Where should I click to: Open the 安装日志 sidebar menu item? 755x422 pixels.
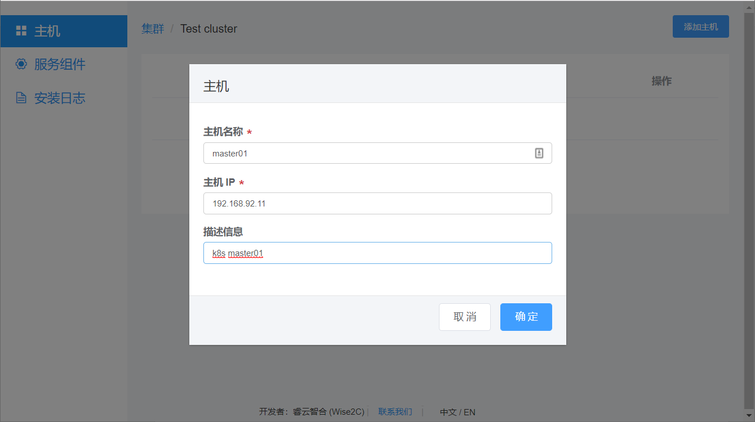click(x=64, y=98)
